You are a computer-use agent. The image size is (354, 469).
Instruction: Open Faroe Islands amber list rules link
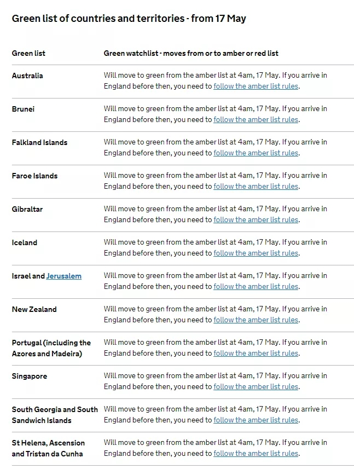coord(256,186)
